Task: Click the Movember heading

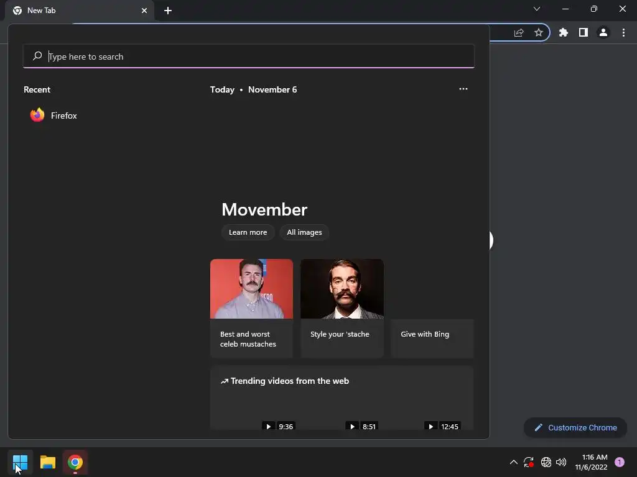Action: tap(264, 210)
